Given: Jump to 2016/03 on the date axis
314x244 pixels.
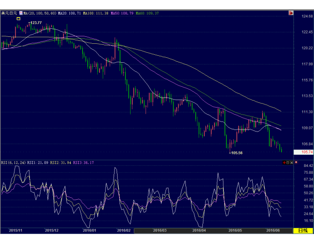Looking at the screenshot, I should pyautogui.click(x=160, y=230).
